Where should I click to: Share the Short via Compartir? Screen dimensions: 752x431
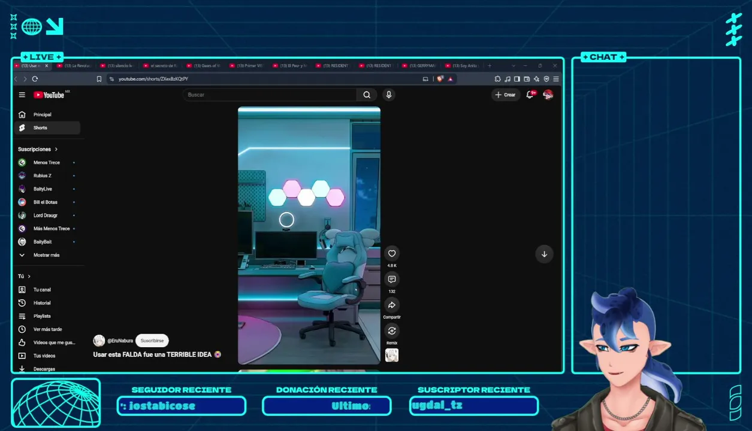pos(392,305)
